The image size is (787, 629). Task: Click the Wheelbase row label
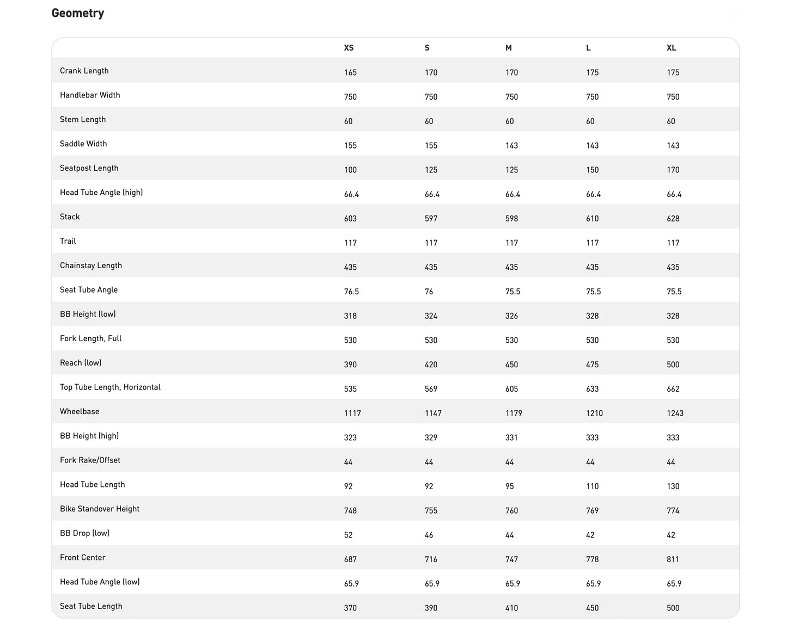point(80,412)
